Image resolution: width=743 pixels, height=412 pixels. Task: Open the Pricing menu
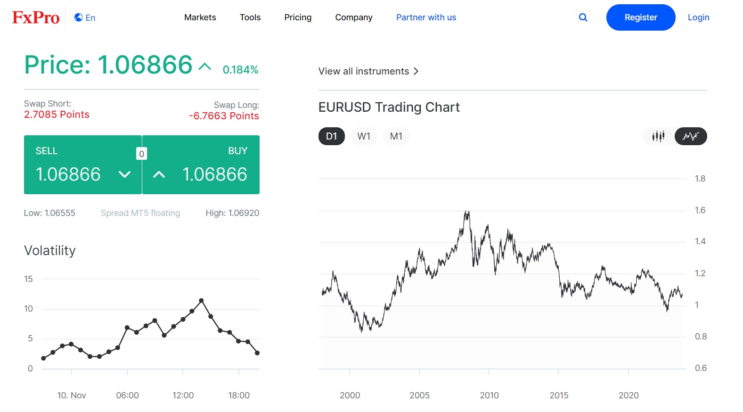point(297,17)
